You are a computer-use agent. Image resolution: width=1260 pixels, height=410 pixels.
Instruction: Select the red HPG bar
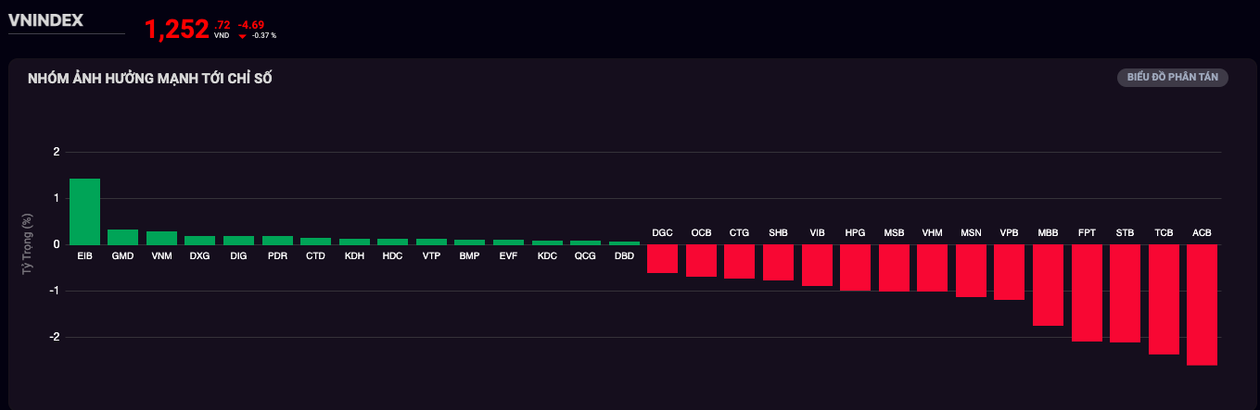tap(855, 267)
